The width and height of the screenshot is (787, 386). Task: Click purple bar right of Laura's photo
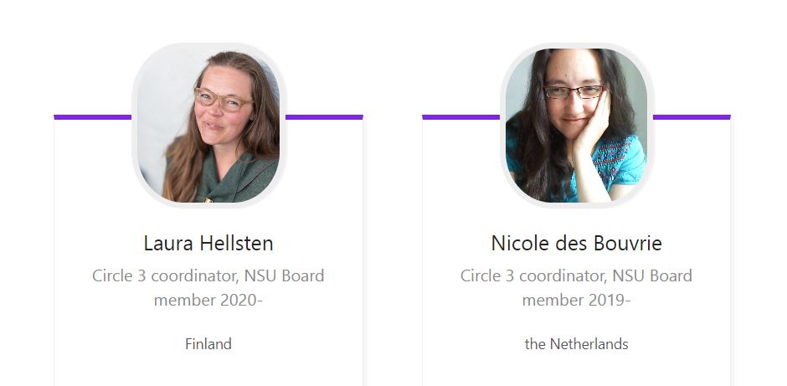pos(324,117)
